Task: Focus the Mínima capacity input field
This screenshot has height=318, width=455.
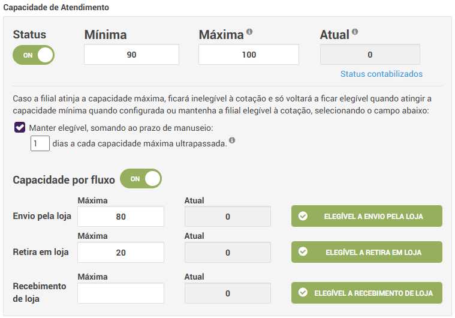Action: coord(131,55)
